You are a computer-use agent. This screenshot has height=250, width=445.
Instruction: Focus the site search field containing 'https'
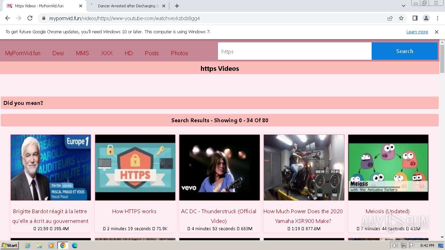tap(295, 51)
